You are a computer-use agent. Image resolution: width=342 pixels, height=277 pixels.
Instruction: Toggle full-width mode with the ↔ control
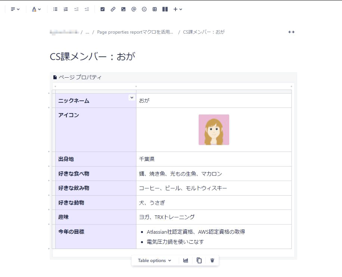292,32
